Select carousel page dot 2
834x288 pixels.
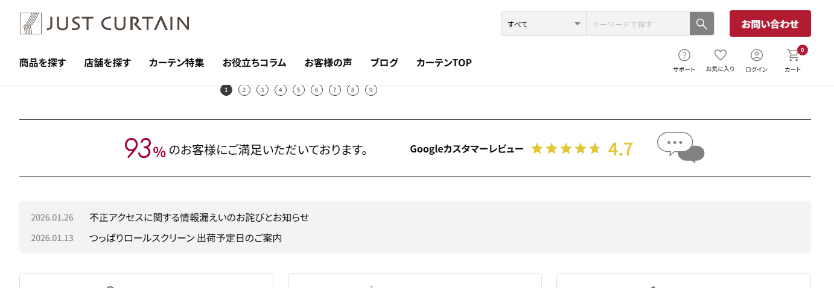click(244, 90)
